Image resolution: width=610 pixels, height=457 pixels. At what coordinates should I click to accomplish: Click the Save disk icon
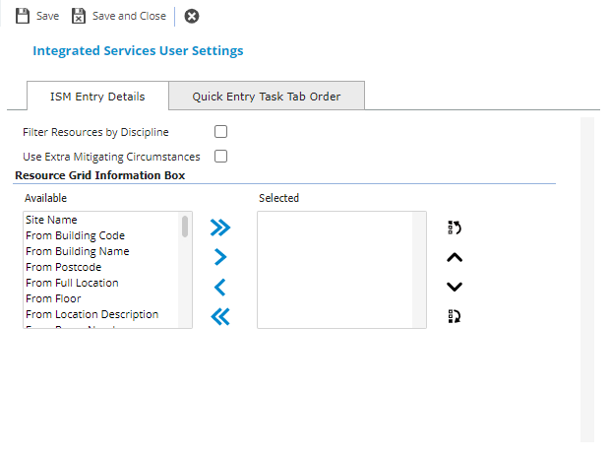pyautogui.click(x=22, y=16)
